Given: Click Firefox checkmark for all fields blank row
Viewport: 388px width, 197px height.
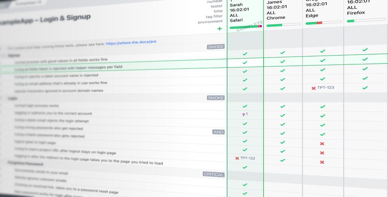Looking at the screenshot, I should pos(365,59).
